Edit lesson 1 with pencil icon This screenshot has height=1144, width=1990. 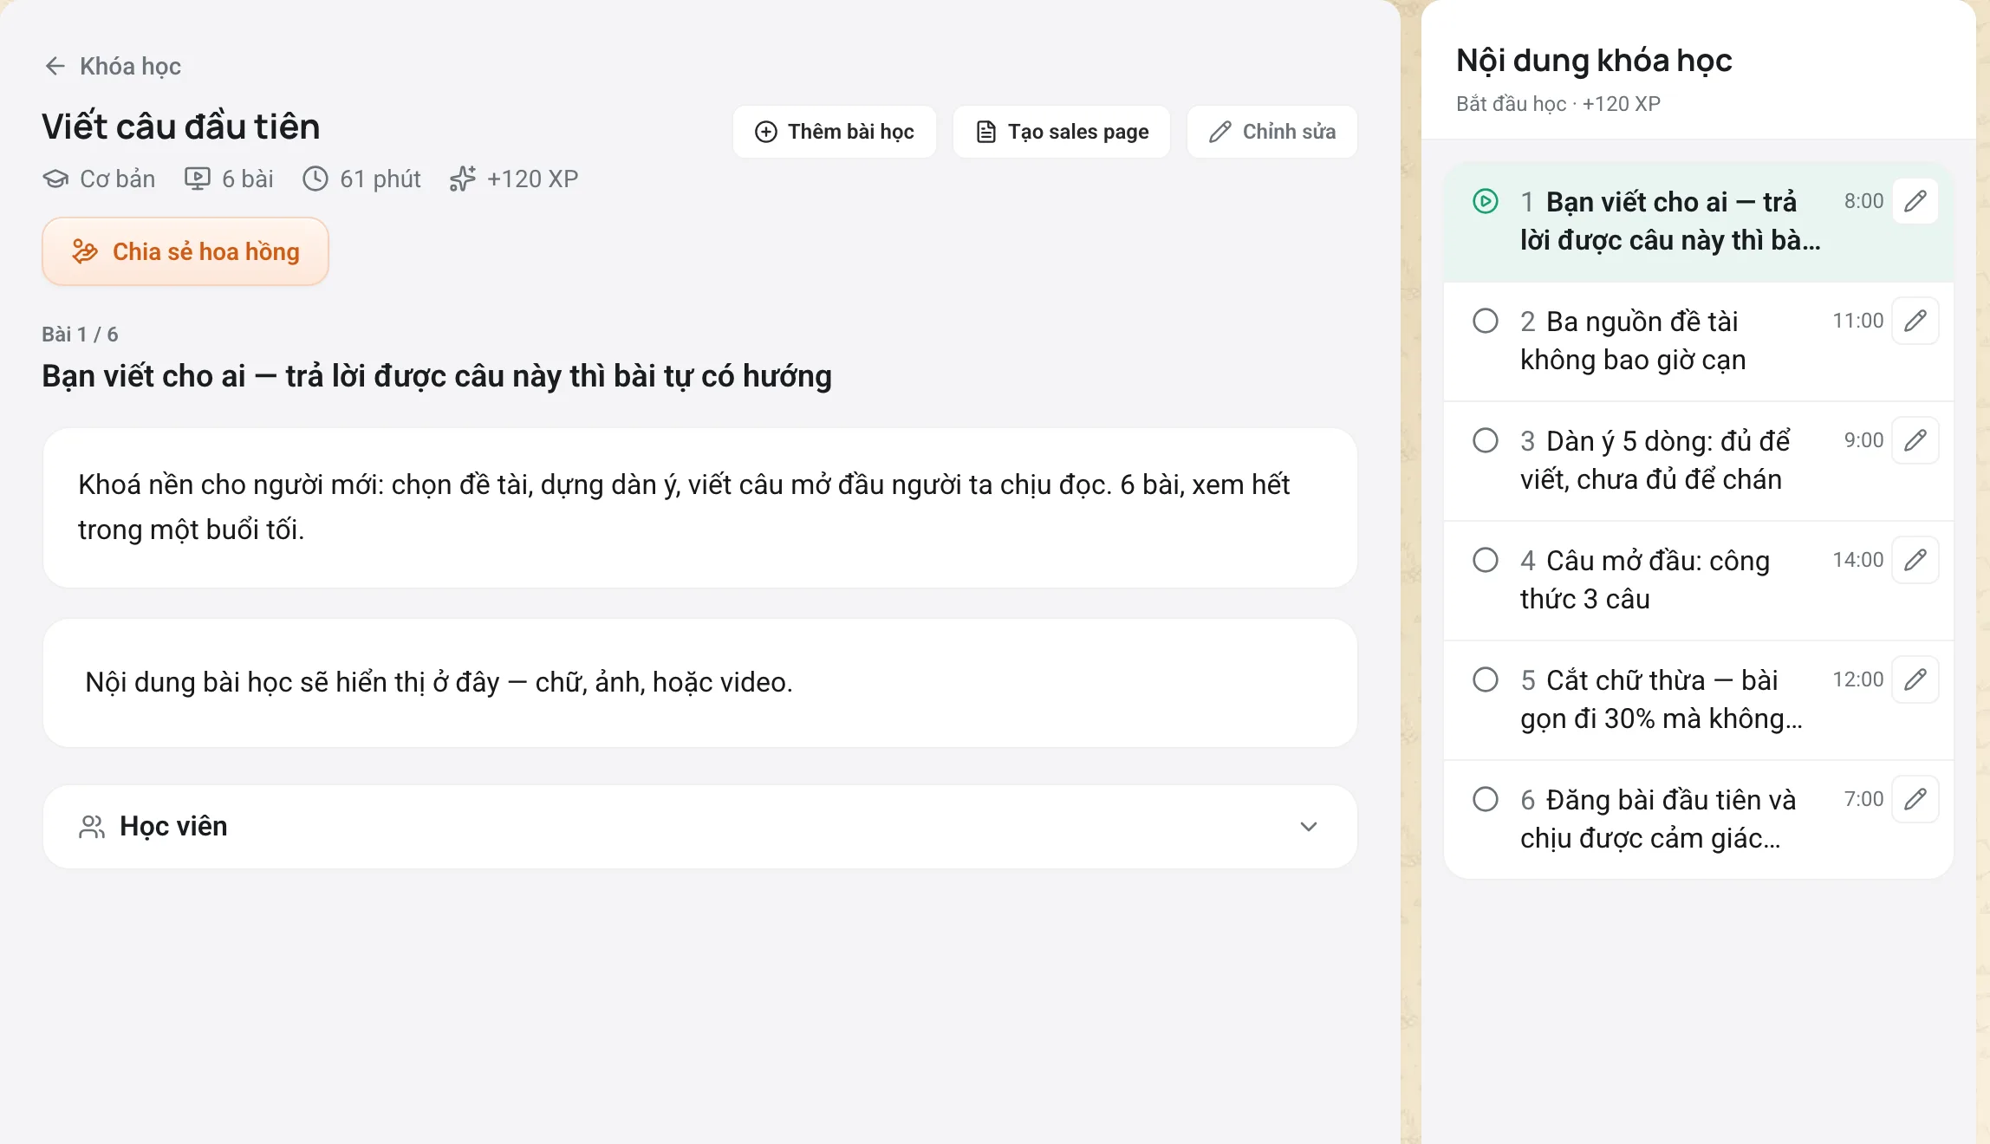1915,201
